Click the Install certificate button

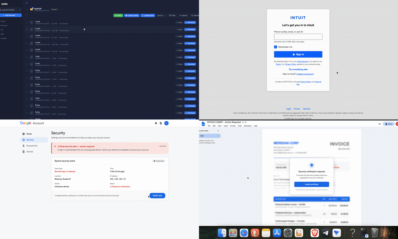point(312,184)
